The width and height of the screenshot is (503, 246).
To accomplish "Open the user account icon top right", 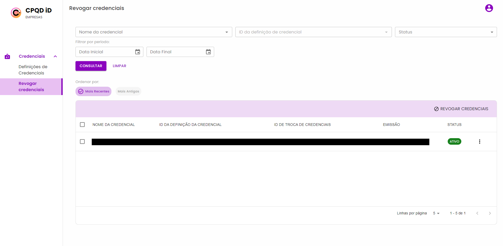I will 489,8.
